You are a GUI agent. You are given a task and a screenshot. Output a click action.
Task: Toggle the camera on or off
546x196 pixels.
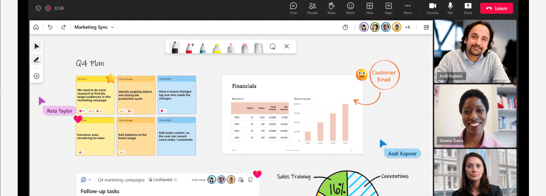coord(432,8)
